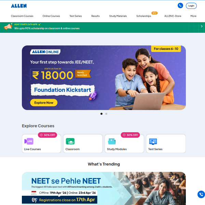
Task: Click the yellow Explore Now button
Action: (44, 102)
